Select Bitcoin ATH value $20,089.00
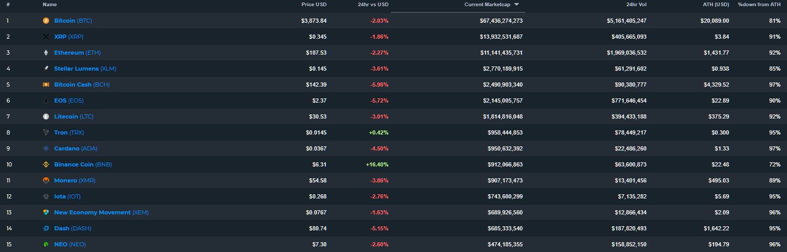 click(x=714, y=21)
